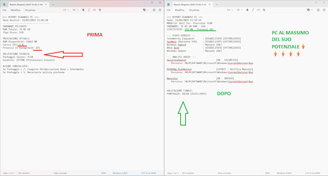328x176 pixels.
Task: Open the Visualizza menu in the right Notepad window
Action: tap(194, 10)
